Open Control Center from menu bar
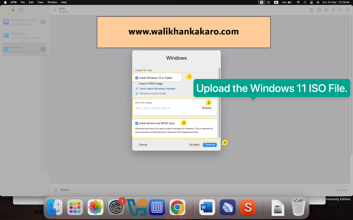 [312, 2]
